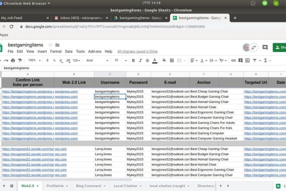Open the File menu
The width and height of the screenshot is (286, 191).
point(10,52)
